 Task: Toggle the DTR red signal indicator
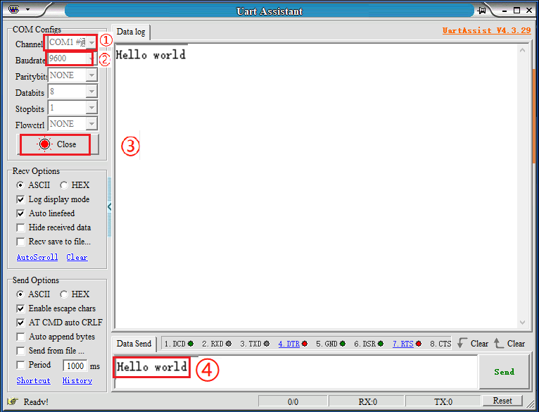(305, 344)
